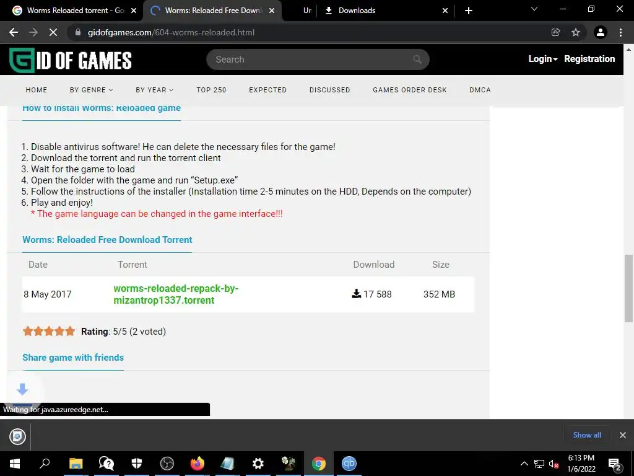Open OBS Studio from the taskbar
Viewport: 634px width, 476px height.
tap(167, 464)
